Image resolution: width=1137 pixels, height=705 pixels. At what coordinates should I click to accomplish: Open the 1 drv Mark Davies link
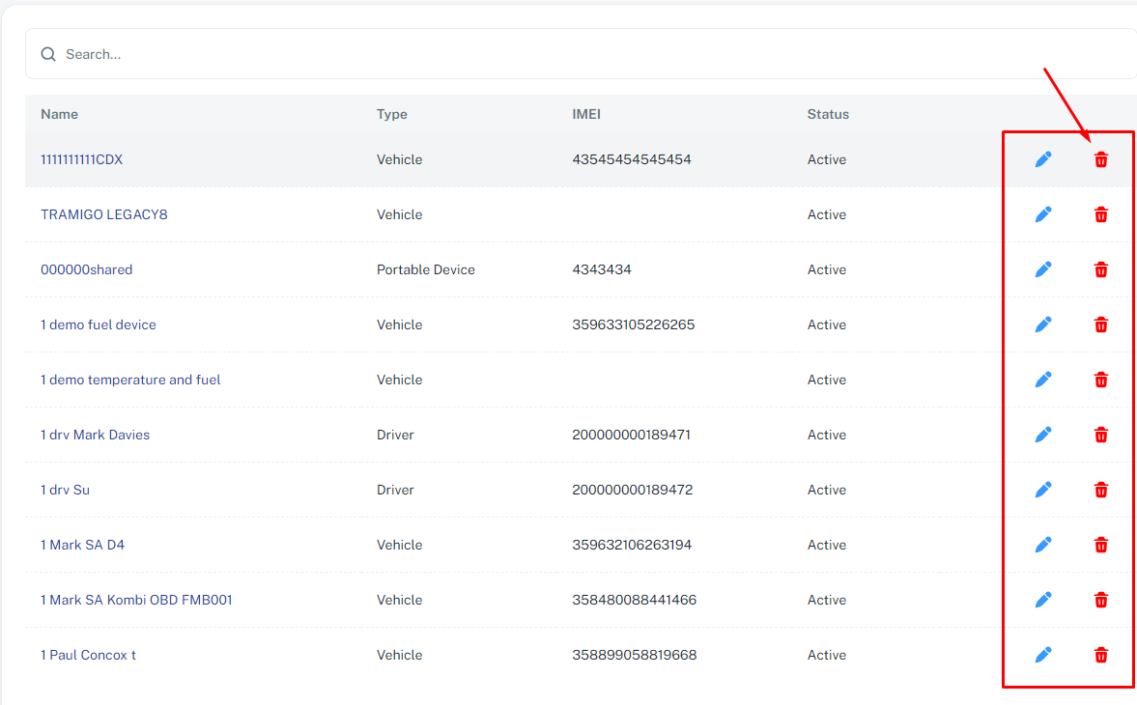pos(95,435)
